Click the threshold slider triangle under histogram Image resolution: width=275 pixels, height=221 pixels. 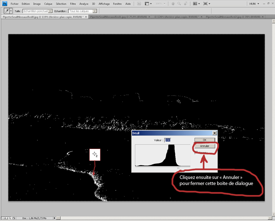coord(178,168)
